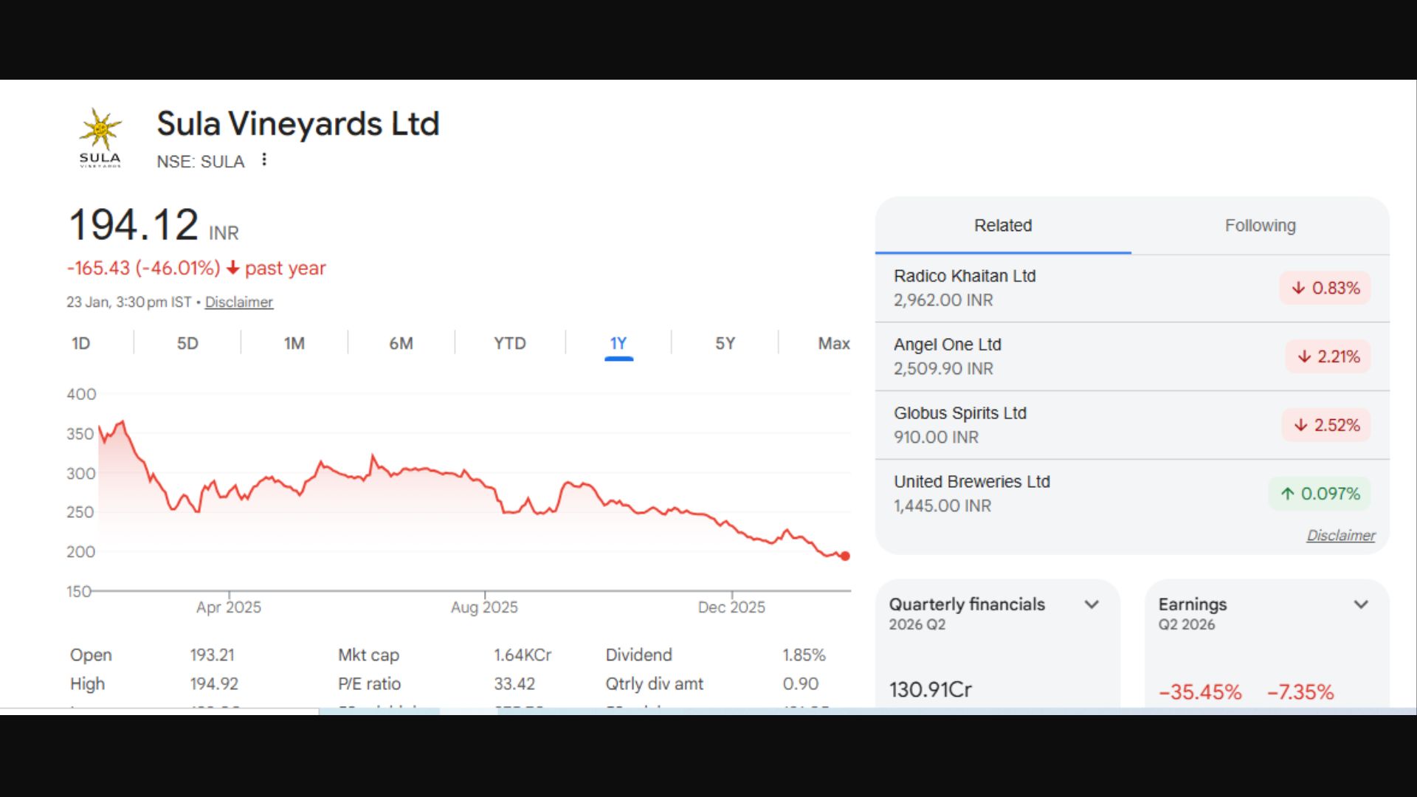Click the Sula Vineyards sun logo
1417x797 pixels.
pos(100,138)
